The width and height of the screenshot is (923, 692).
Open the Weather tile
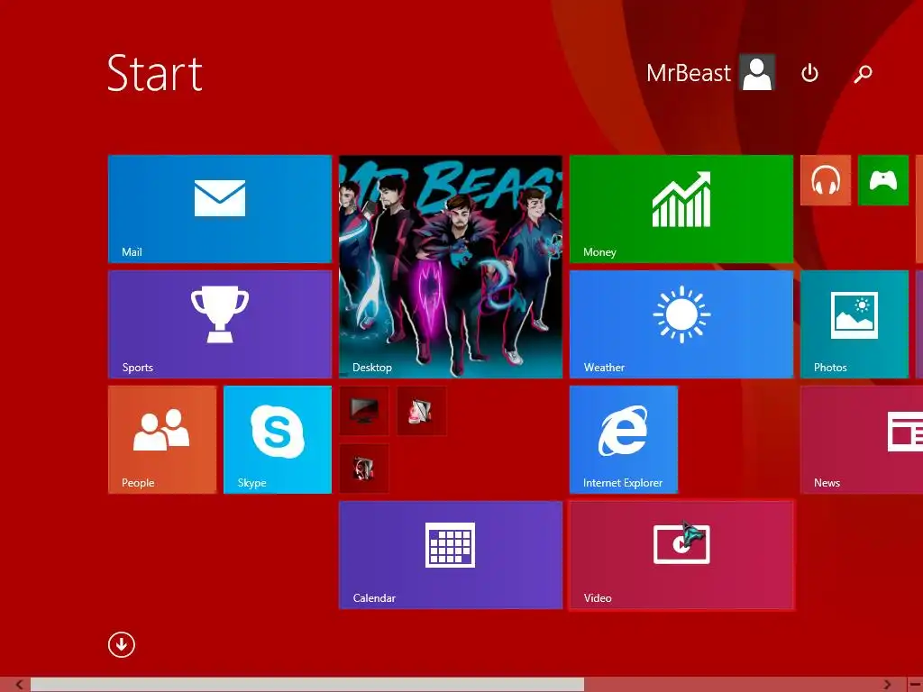coord(681,324)
